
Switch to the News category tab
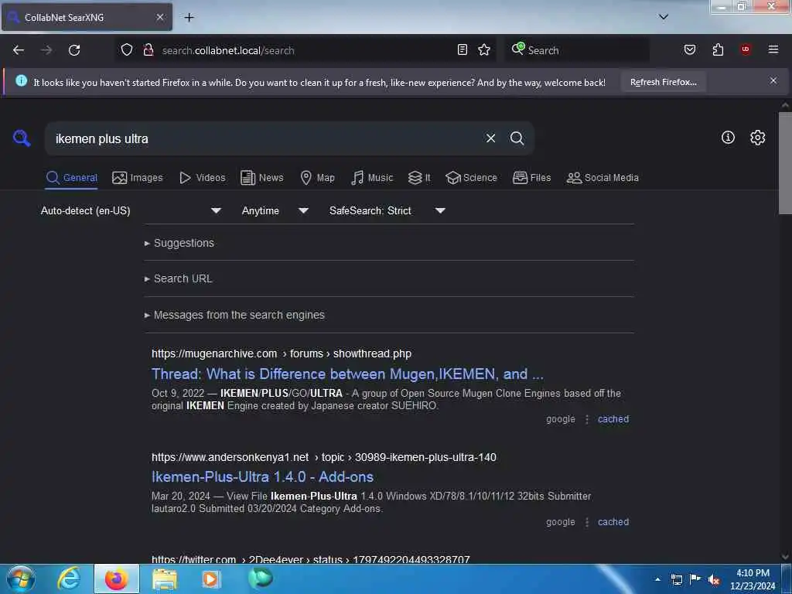pyautogui.click(x=261, y=178)
